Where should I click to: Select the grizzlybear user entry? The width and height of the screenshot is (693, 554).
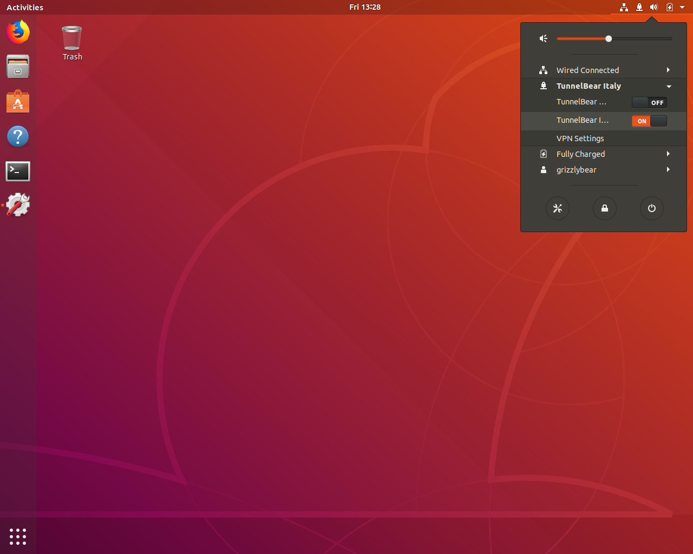pos(604,170)
